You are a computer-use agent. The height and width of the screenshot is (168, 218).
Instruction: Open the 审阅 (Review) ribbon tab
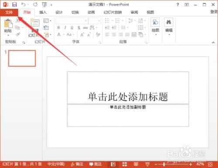(x=134, y=12)
